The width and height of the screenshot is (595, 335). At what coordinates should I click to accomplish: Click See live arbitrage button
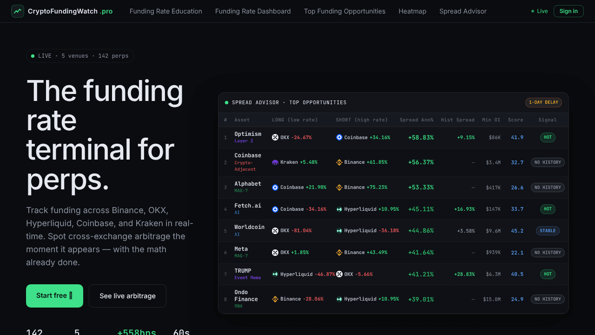(127, 296)
